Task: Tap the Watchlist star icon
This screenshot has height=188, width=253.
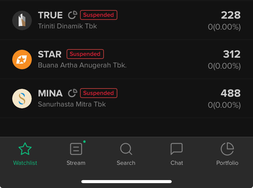Action: pos(25,149)
